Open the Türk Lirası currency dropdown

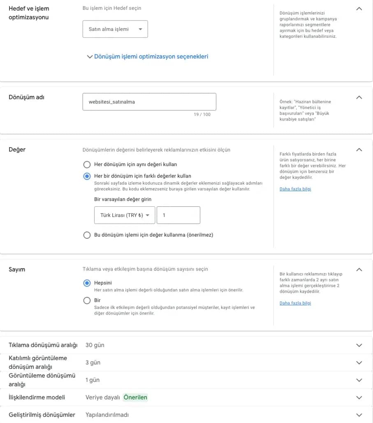click(x=125, y=215)
